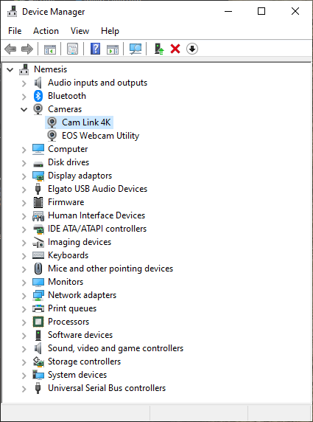The height and width of the screenshot is (422, 313).
Task: Select the Cam Link 4K device
Action: 86,122
